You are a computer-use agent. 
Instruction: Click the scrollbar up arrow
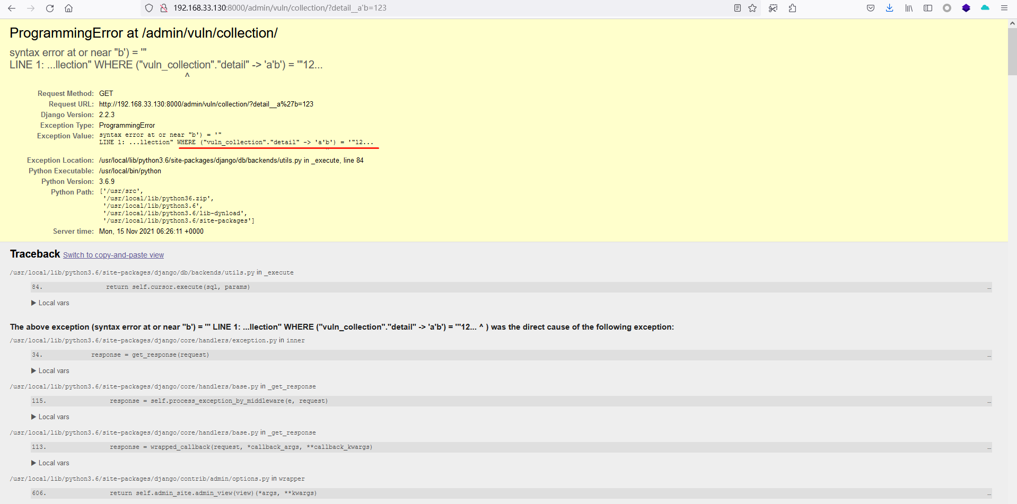click(x=1012, y=22)
